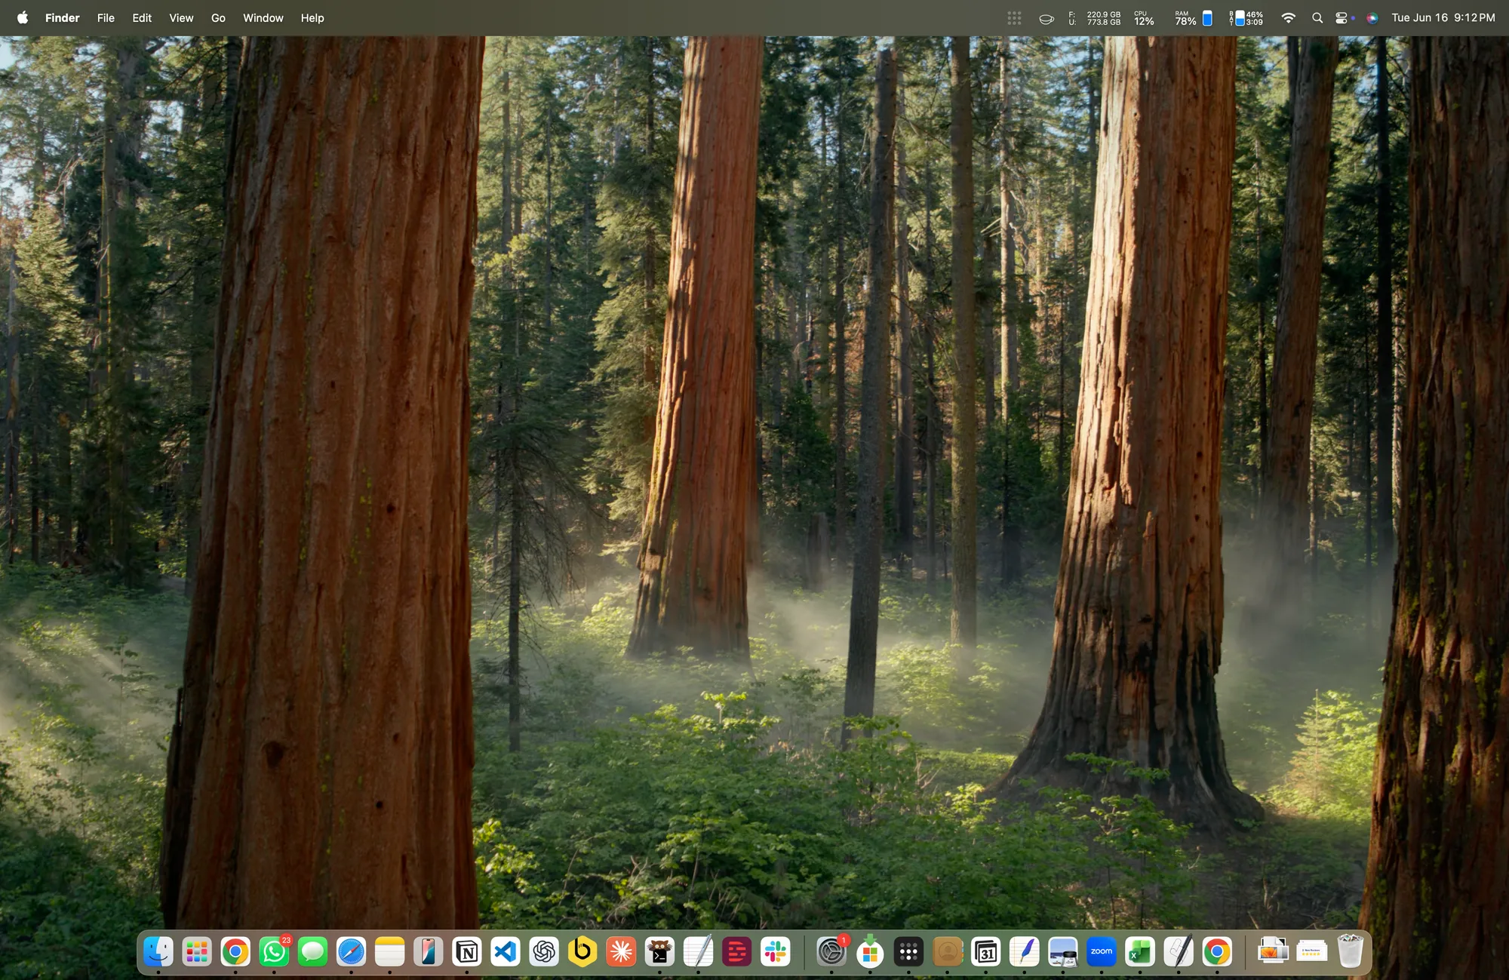Open the yellow hexagon 'b' app in dock
This screenshot has height=980, width=1509.
[582, 952]
